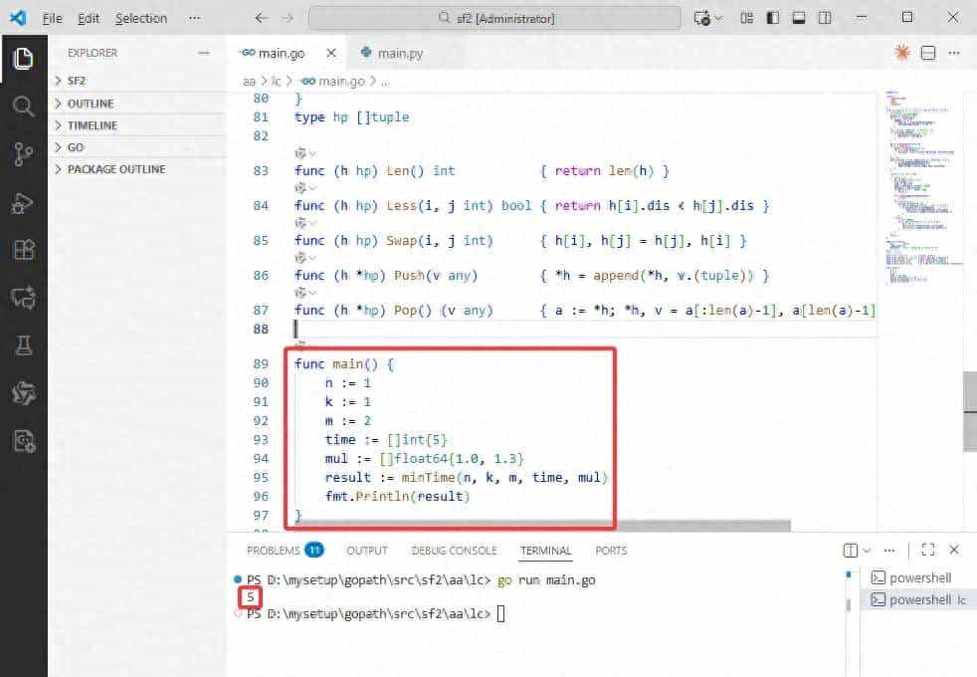Toggle Primary Side Bar visibility
This screenshot has width=977, height=677.
pos(773,18)
